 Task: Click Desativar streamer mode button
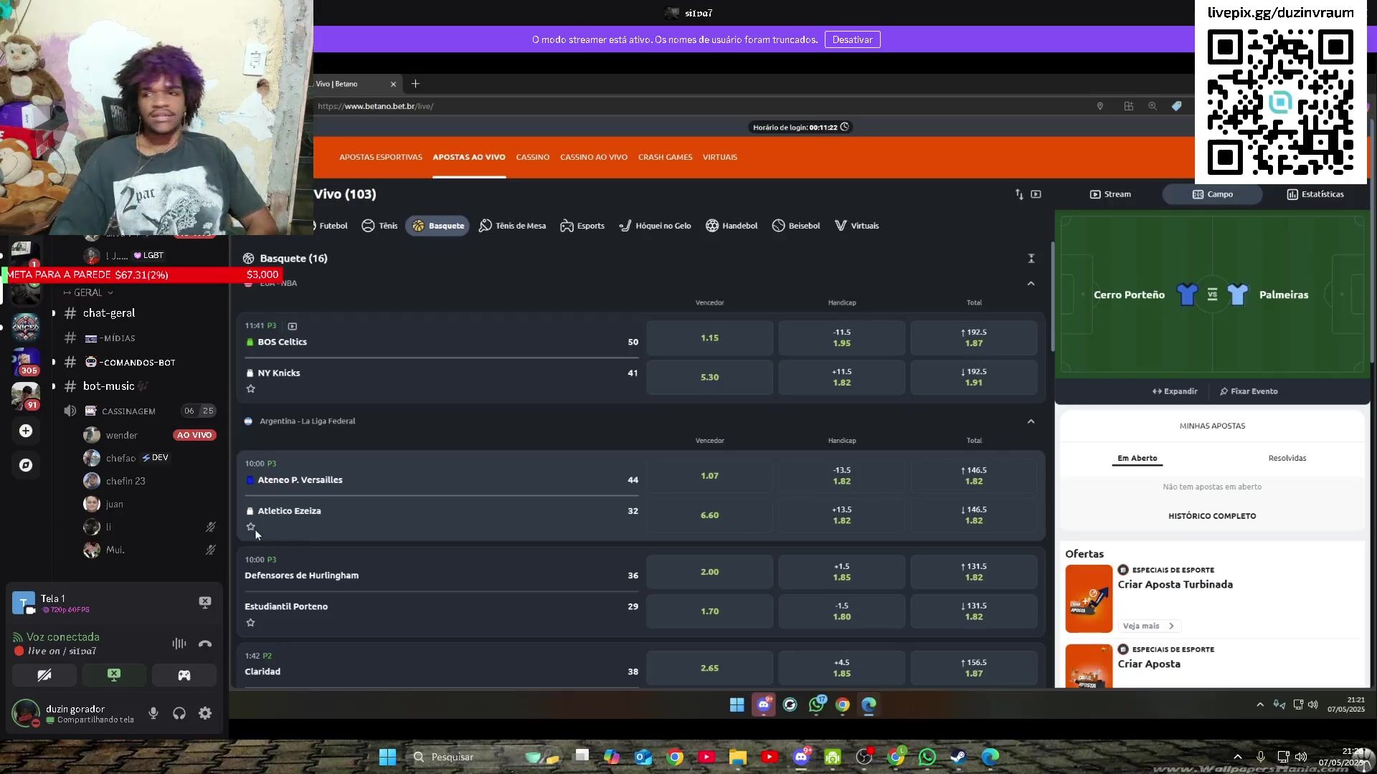[x=852, y=39]
